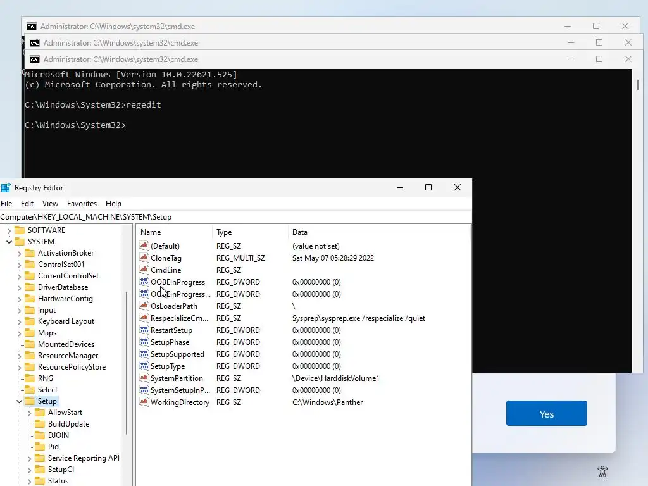Expand the Input key chevron
The height and width of the screenshot is (486, 648).
click(x=19, y=310)
